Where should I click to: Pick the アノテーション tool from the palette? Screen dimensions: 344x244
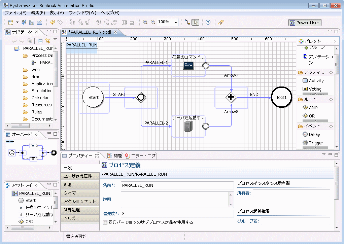tap(318, 60)
